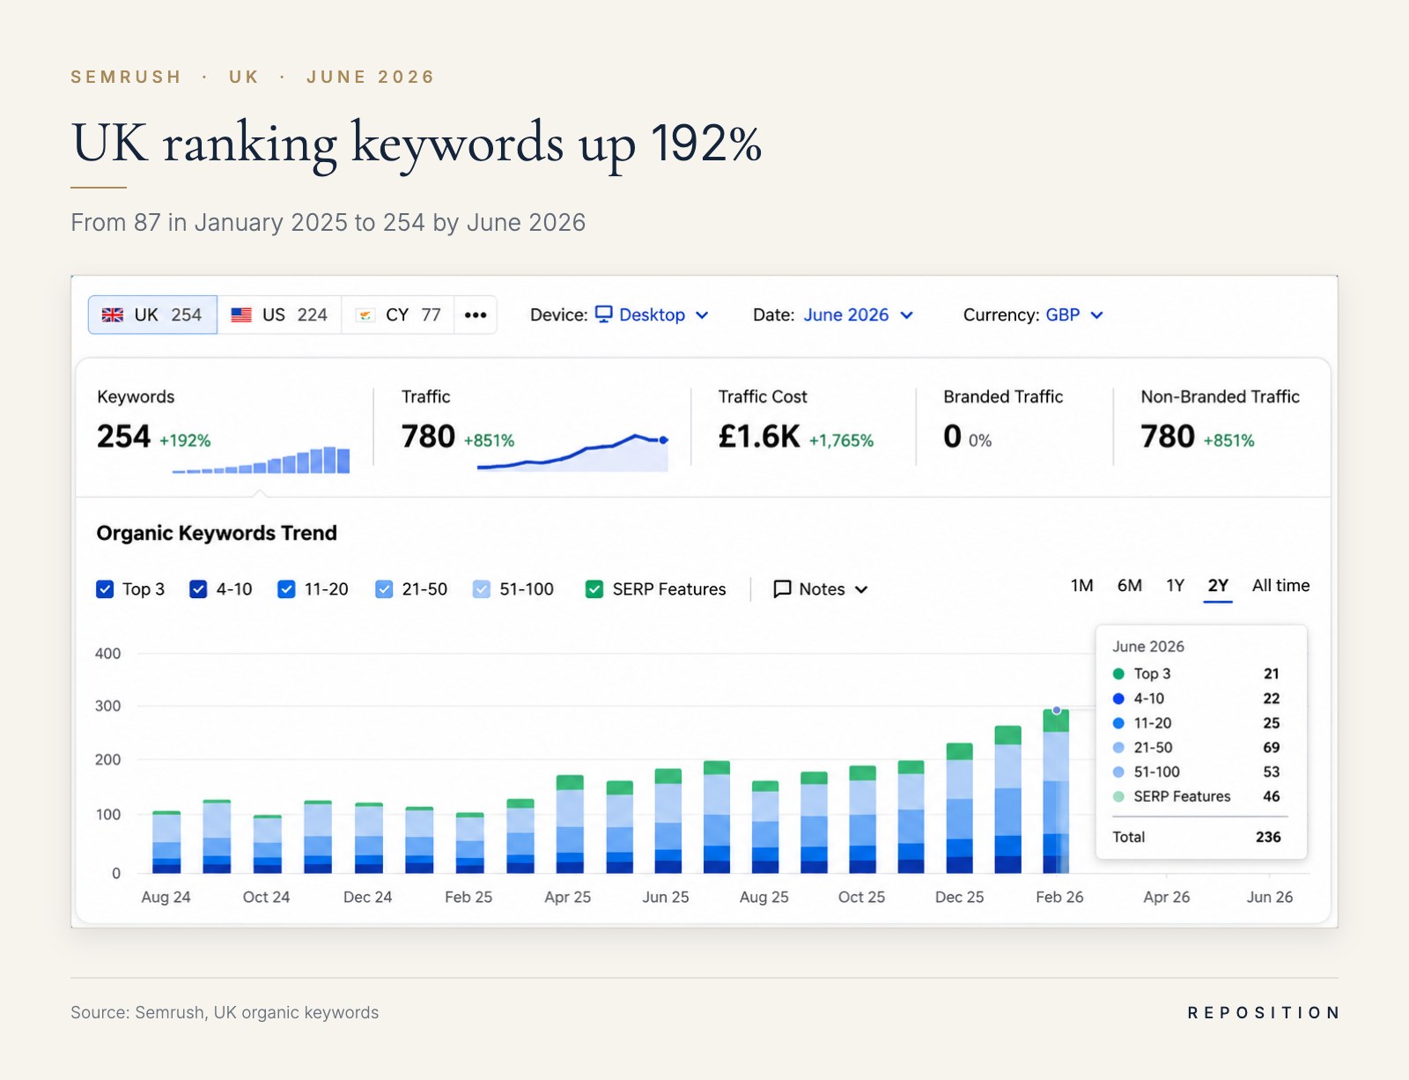Click the Traffic line sparkline
The width and height of the screenshot is (1409, 1080).
pyautogui.click(x=572, y=452)
